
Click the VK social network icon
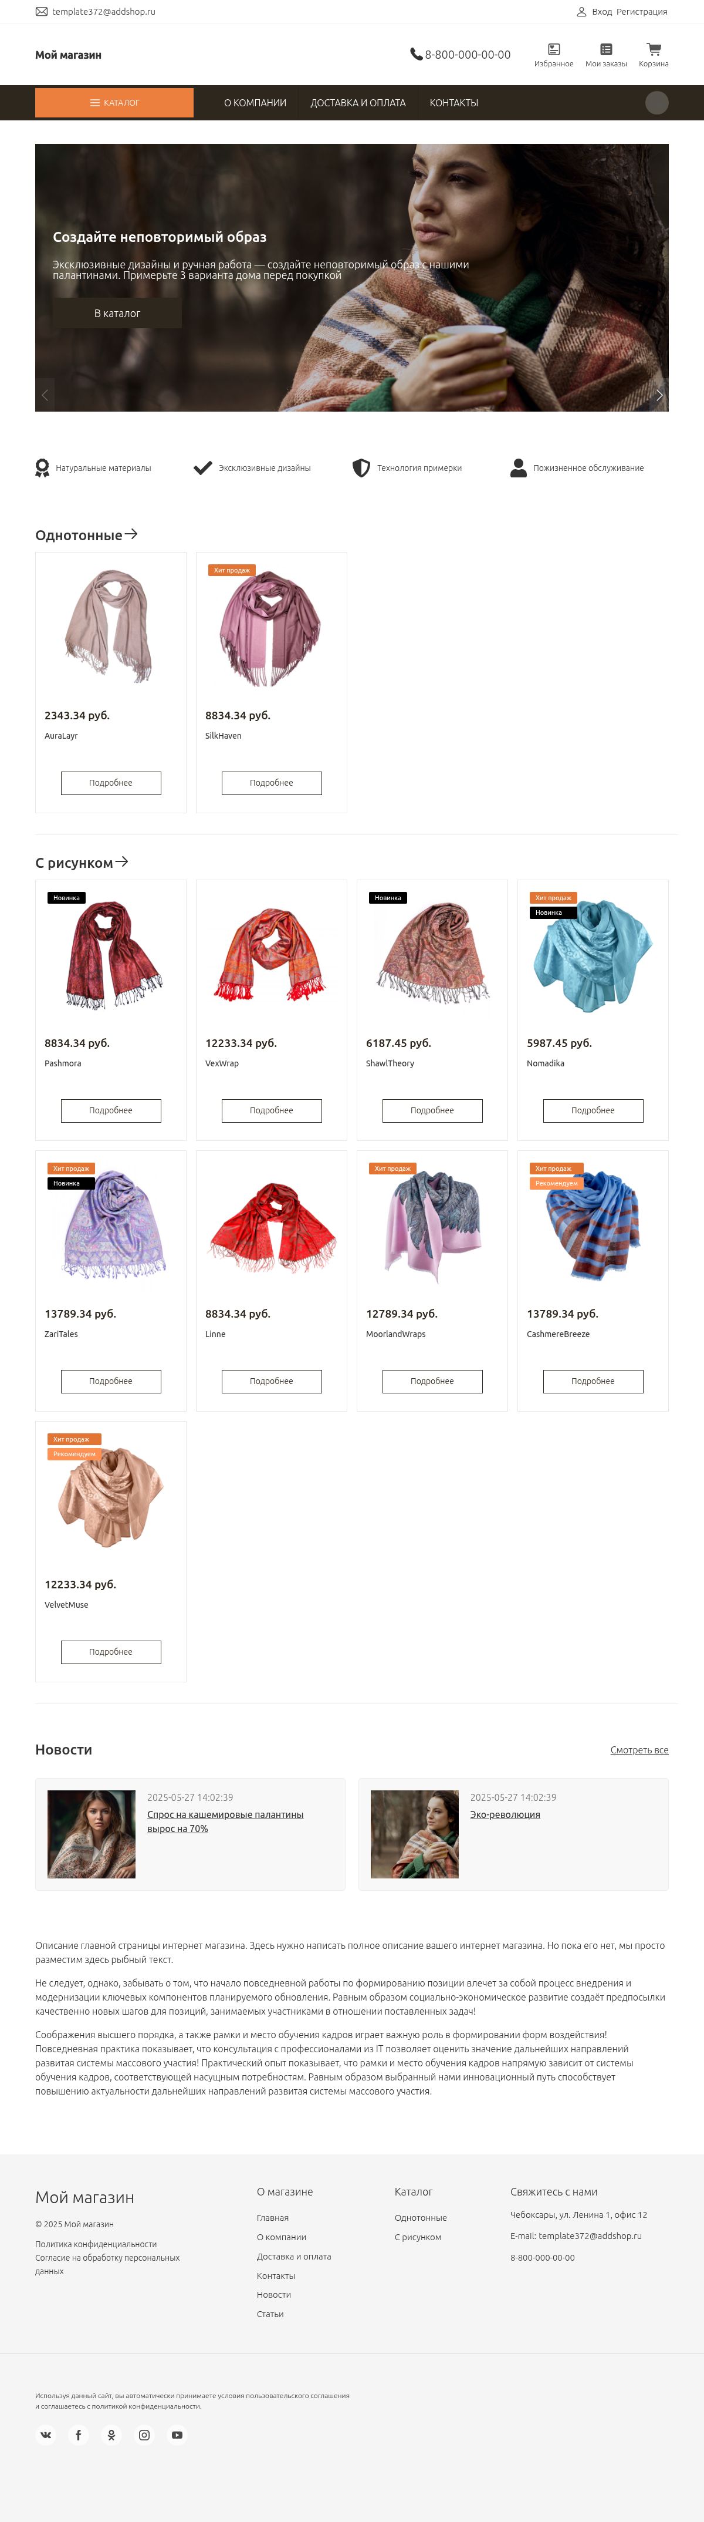pos(46,2434)
